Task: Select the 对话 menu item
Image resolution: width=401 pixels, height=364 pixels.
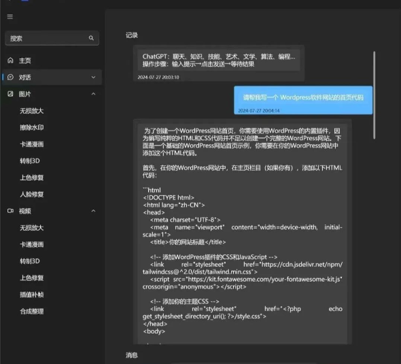Action: (52, 77)
